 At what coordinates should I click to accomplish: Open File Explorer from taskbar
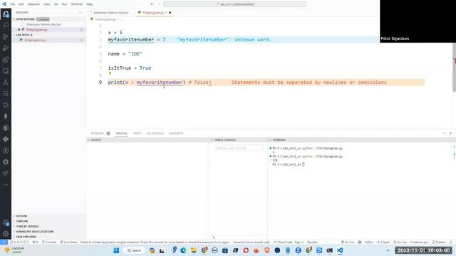[194, 250]
